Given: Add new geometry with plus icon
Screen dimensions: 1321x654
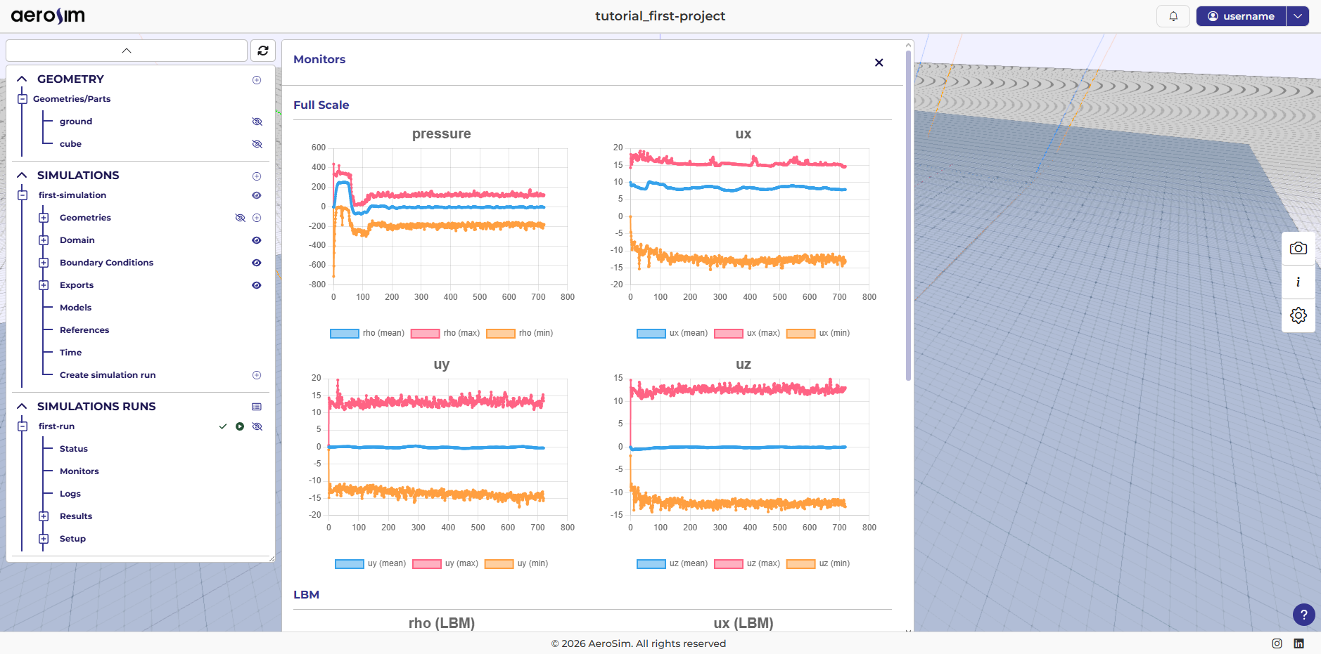Looking at the screenshot, I should point(257,80).
